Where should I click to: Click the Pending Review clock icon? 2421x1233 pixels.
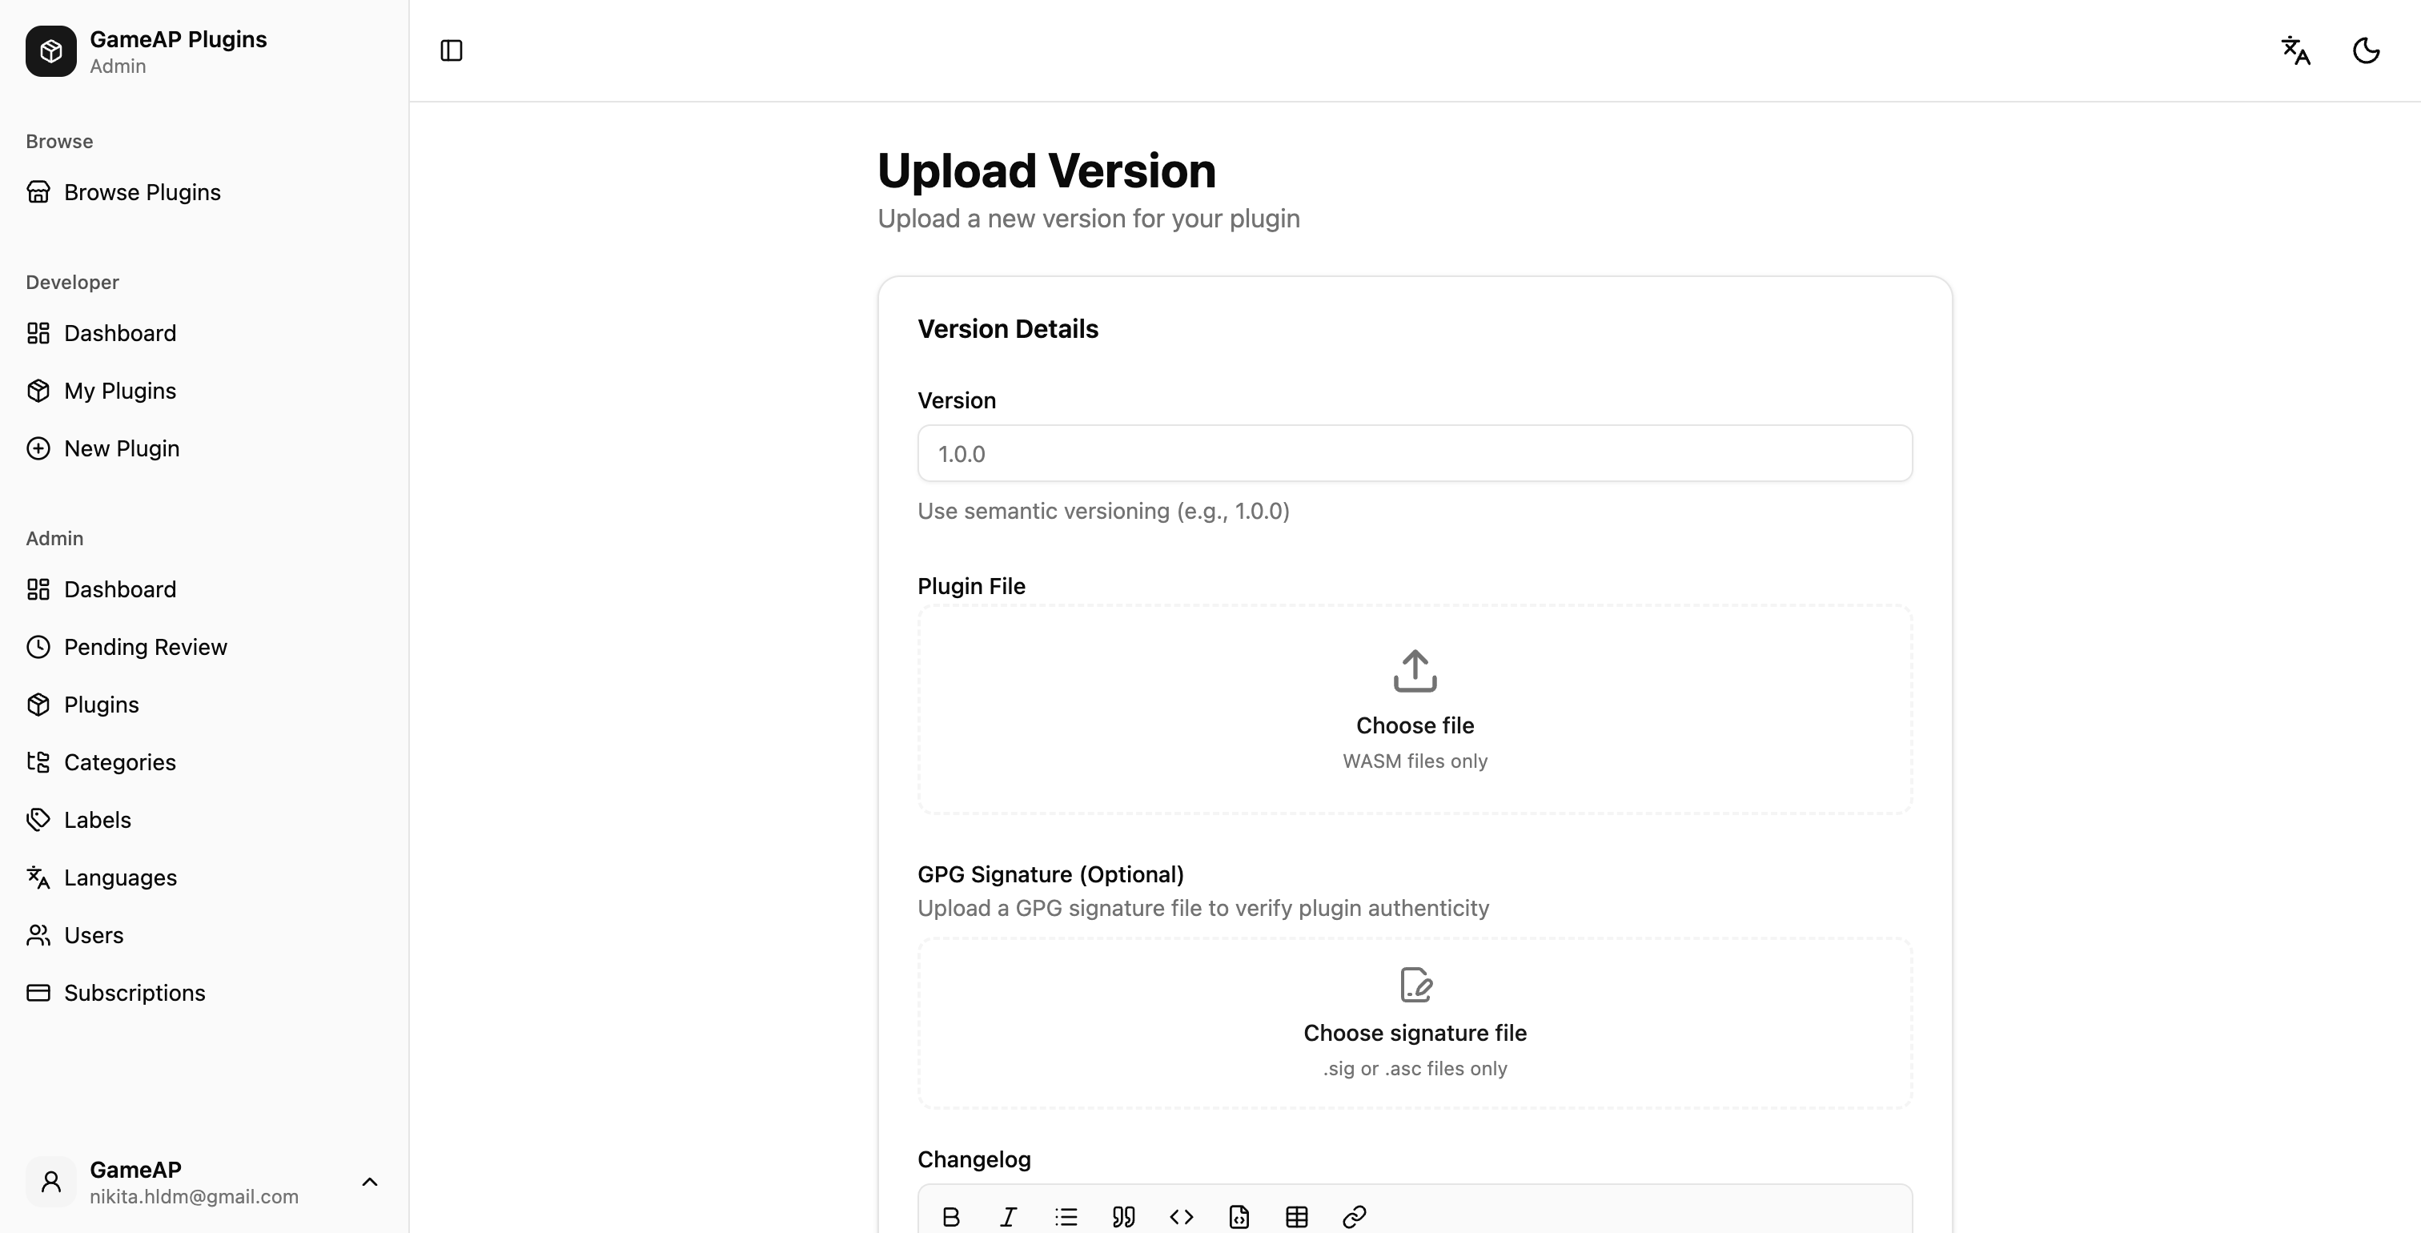[38, 647]
